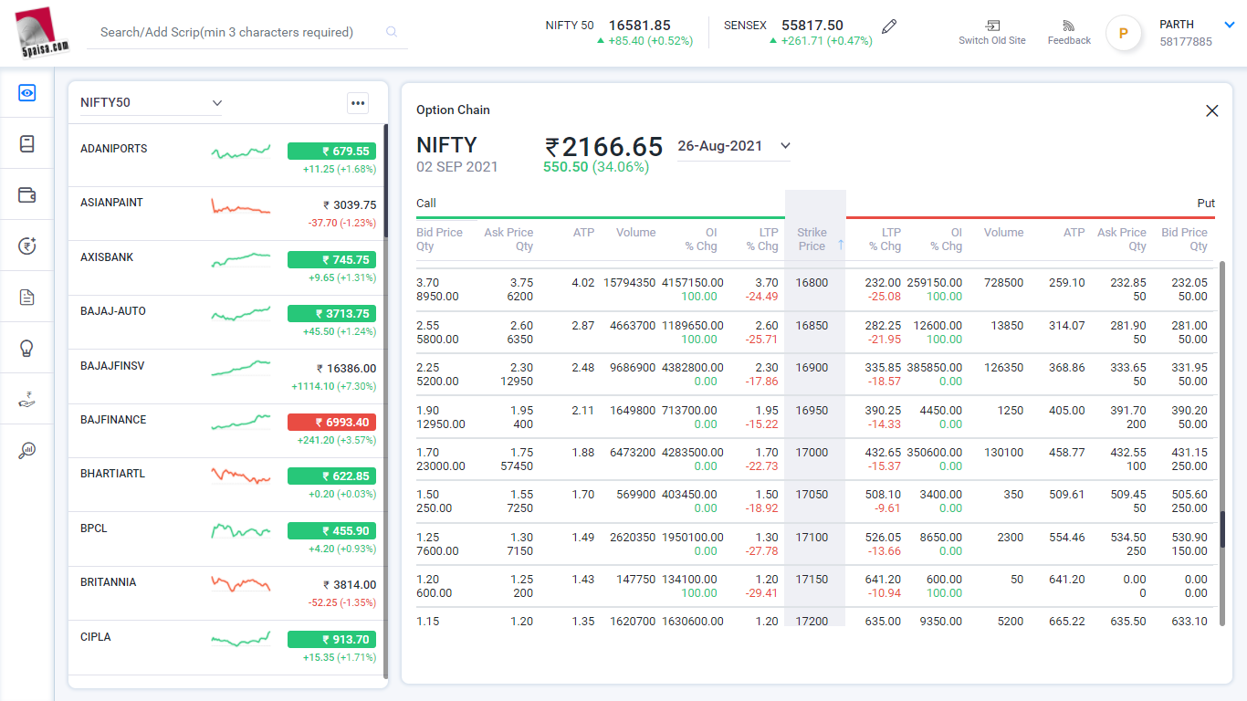Viewport: 1247px width, 701px height.
Task: Focus the Search/Add Scrip field
Action: [247, 32]
